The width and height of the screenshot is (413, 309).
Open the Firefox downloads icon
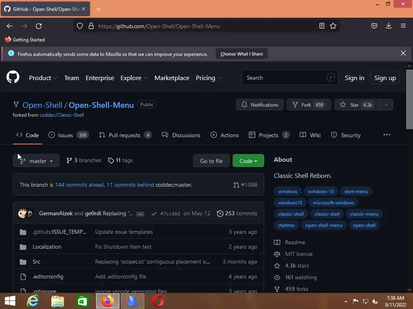[x=388, y=26]
